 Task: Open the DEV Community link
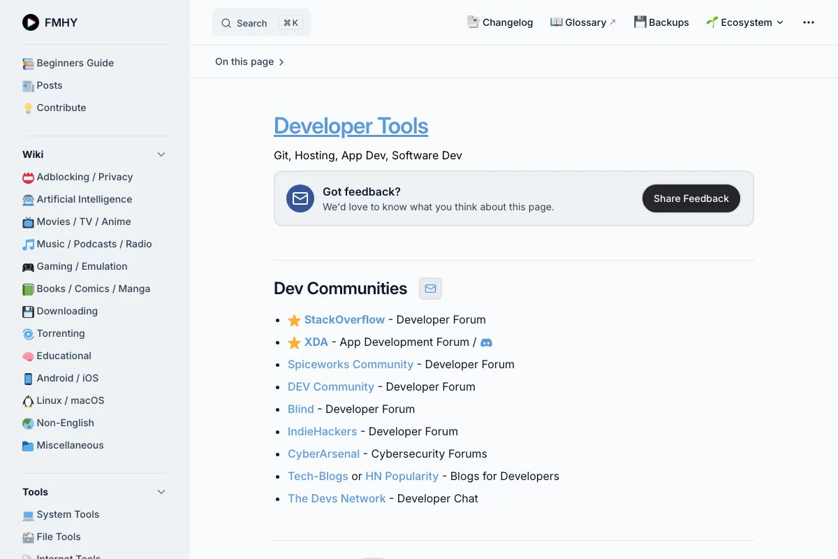pyautogui.click(x=331, y=386)
